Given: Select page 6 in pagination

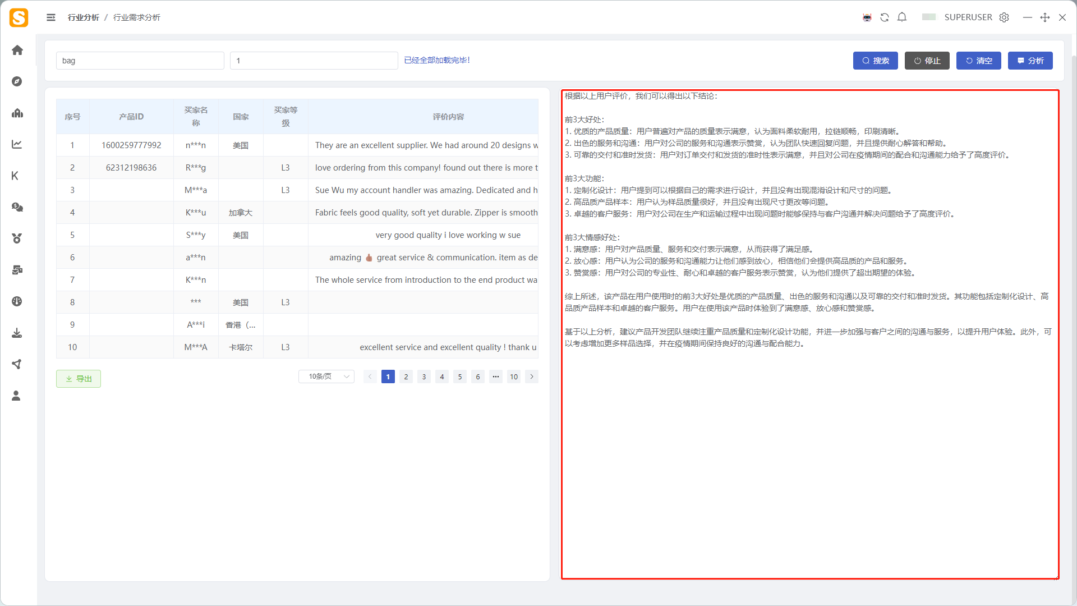Looking at the screenshot, I should [478, 377].
